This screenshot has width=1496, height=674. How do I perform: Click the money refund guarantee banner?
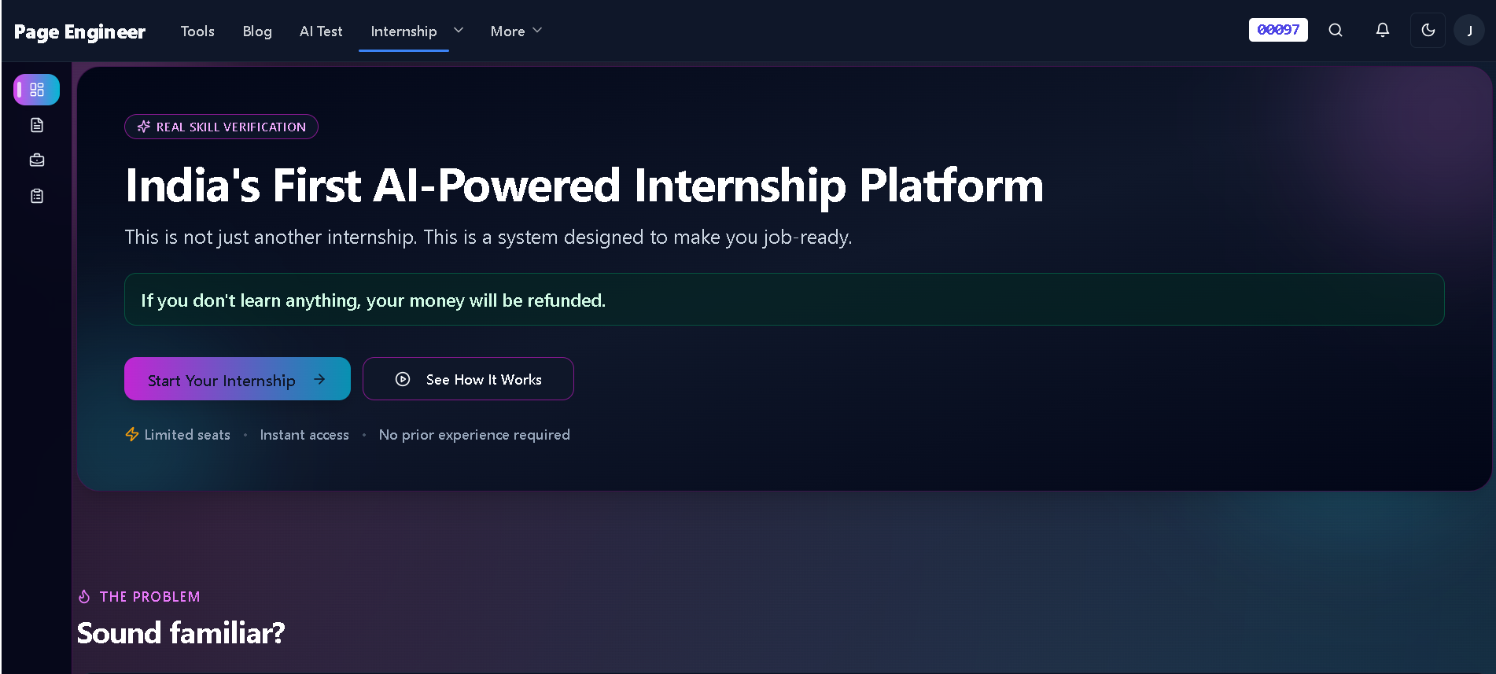pos(784,300)
